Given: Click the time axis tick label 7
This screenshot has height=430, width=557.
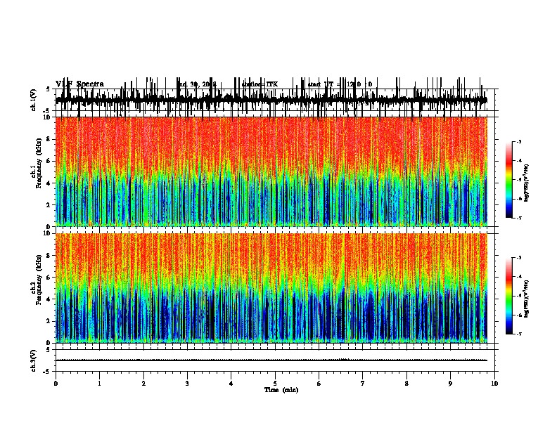Looking at the screenshot, I should point(363,384).
